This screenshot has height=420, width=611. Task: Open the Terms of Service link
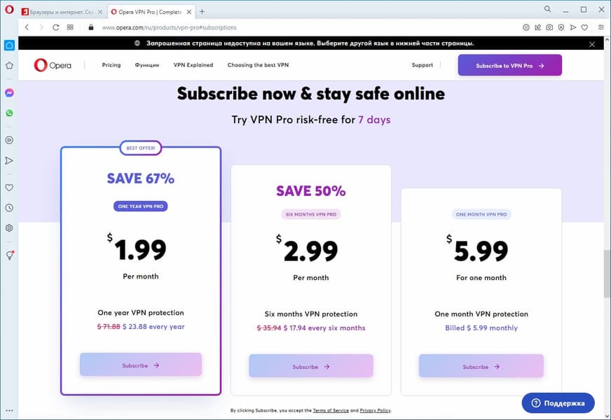pos(330,410)
